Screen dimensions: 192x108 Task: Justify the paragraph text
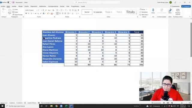pyautogui.click(x=65, y=13)
